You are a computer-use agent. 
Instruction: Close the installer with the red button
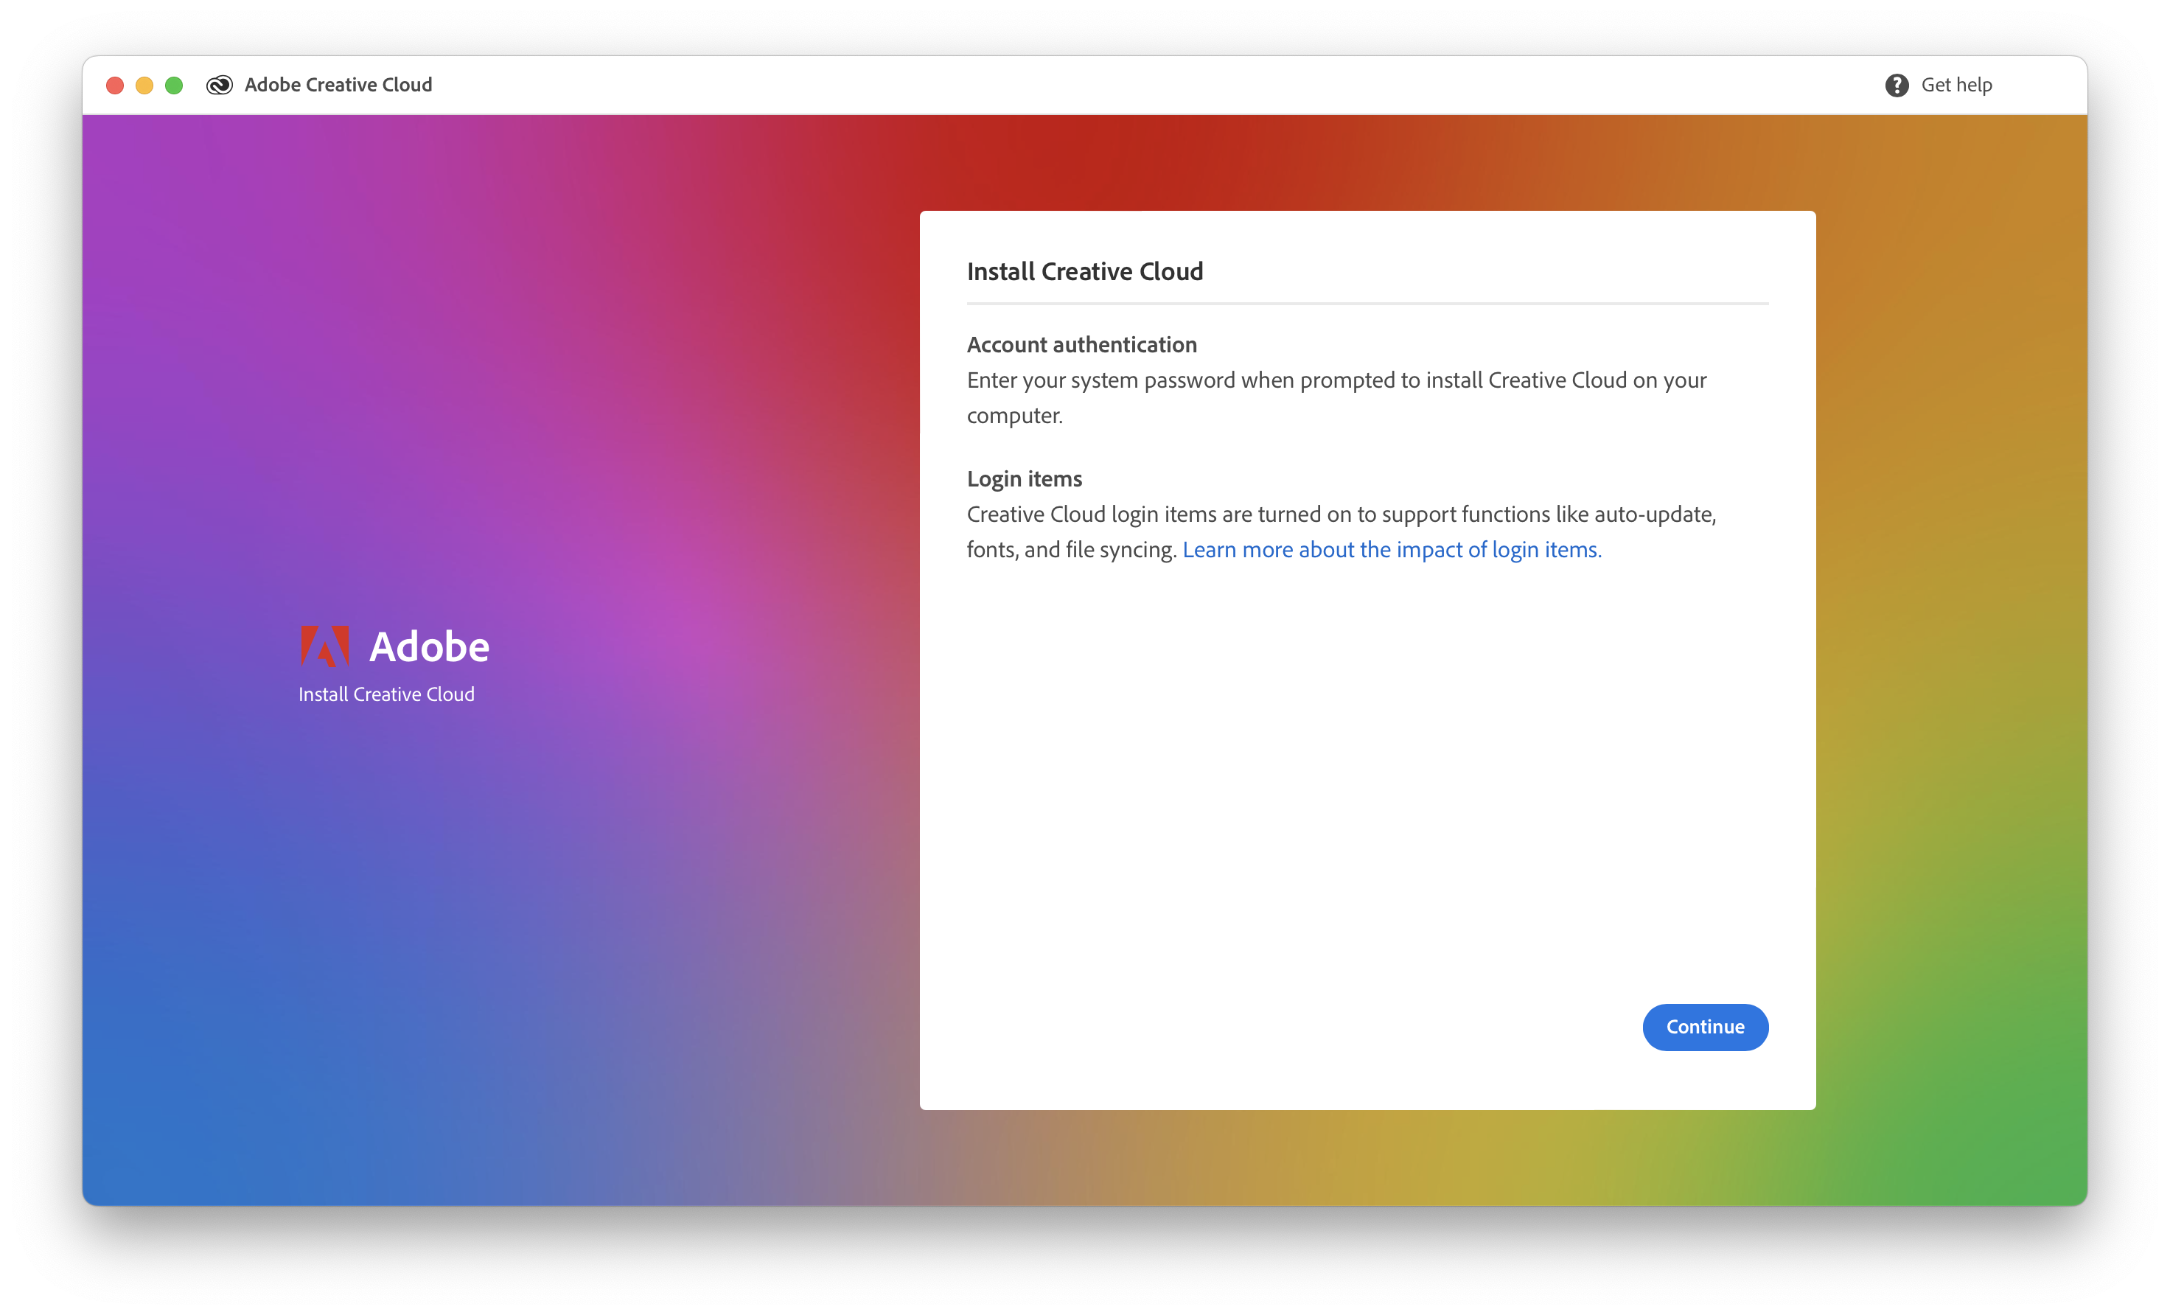coord(114,85)
